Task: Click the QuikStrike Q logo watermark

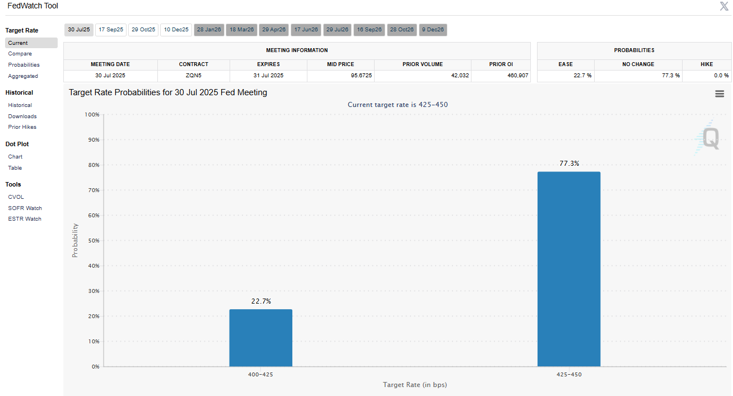Action: coord(708,138)
